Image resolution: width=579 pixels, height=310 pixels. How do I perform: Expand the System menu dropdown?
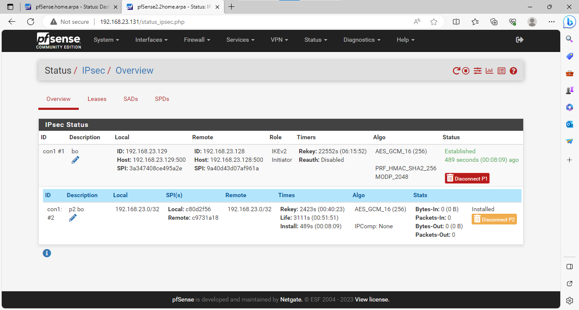106,40
